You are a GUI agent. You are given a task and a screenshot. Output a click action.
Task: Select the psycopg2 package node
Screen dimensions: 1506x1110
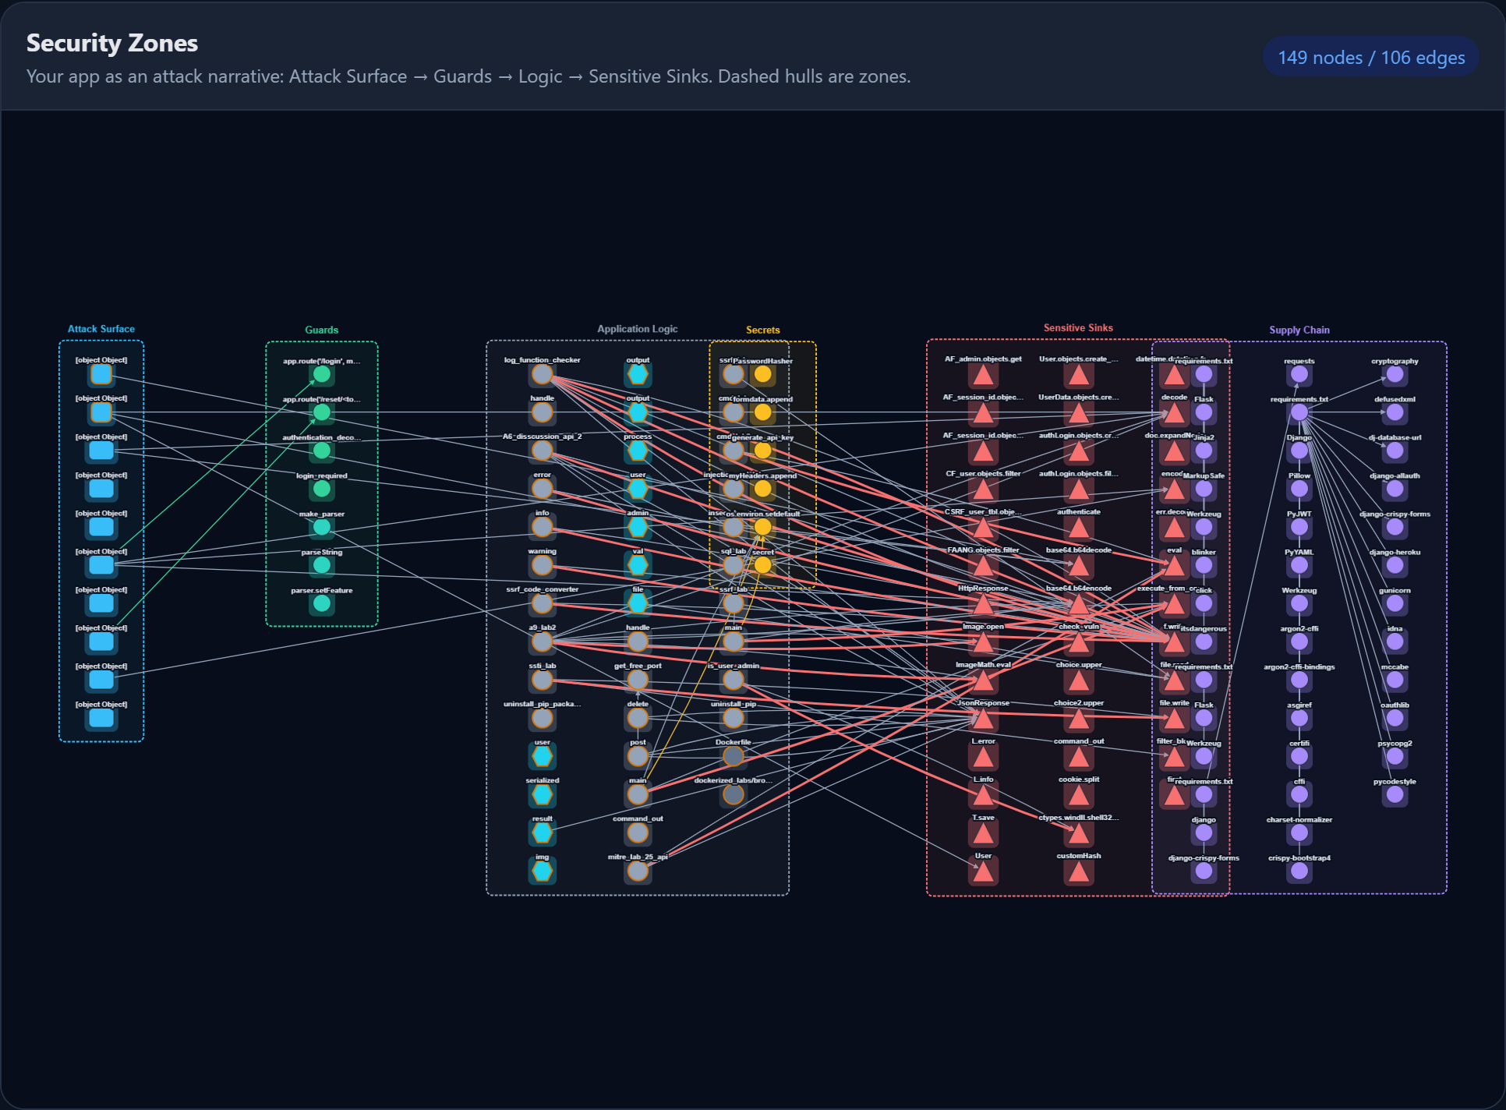coord(1395,756)
